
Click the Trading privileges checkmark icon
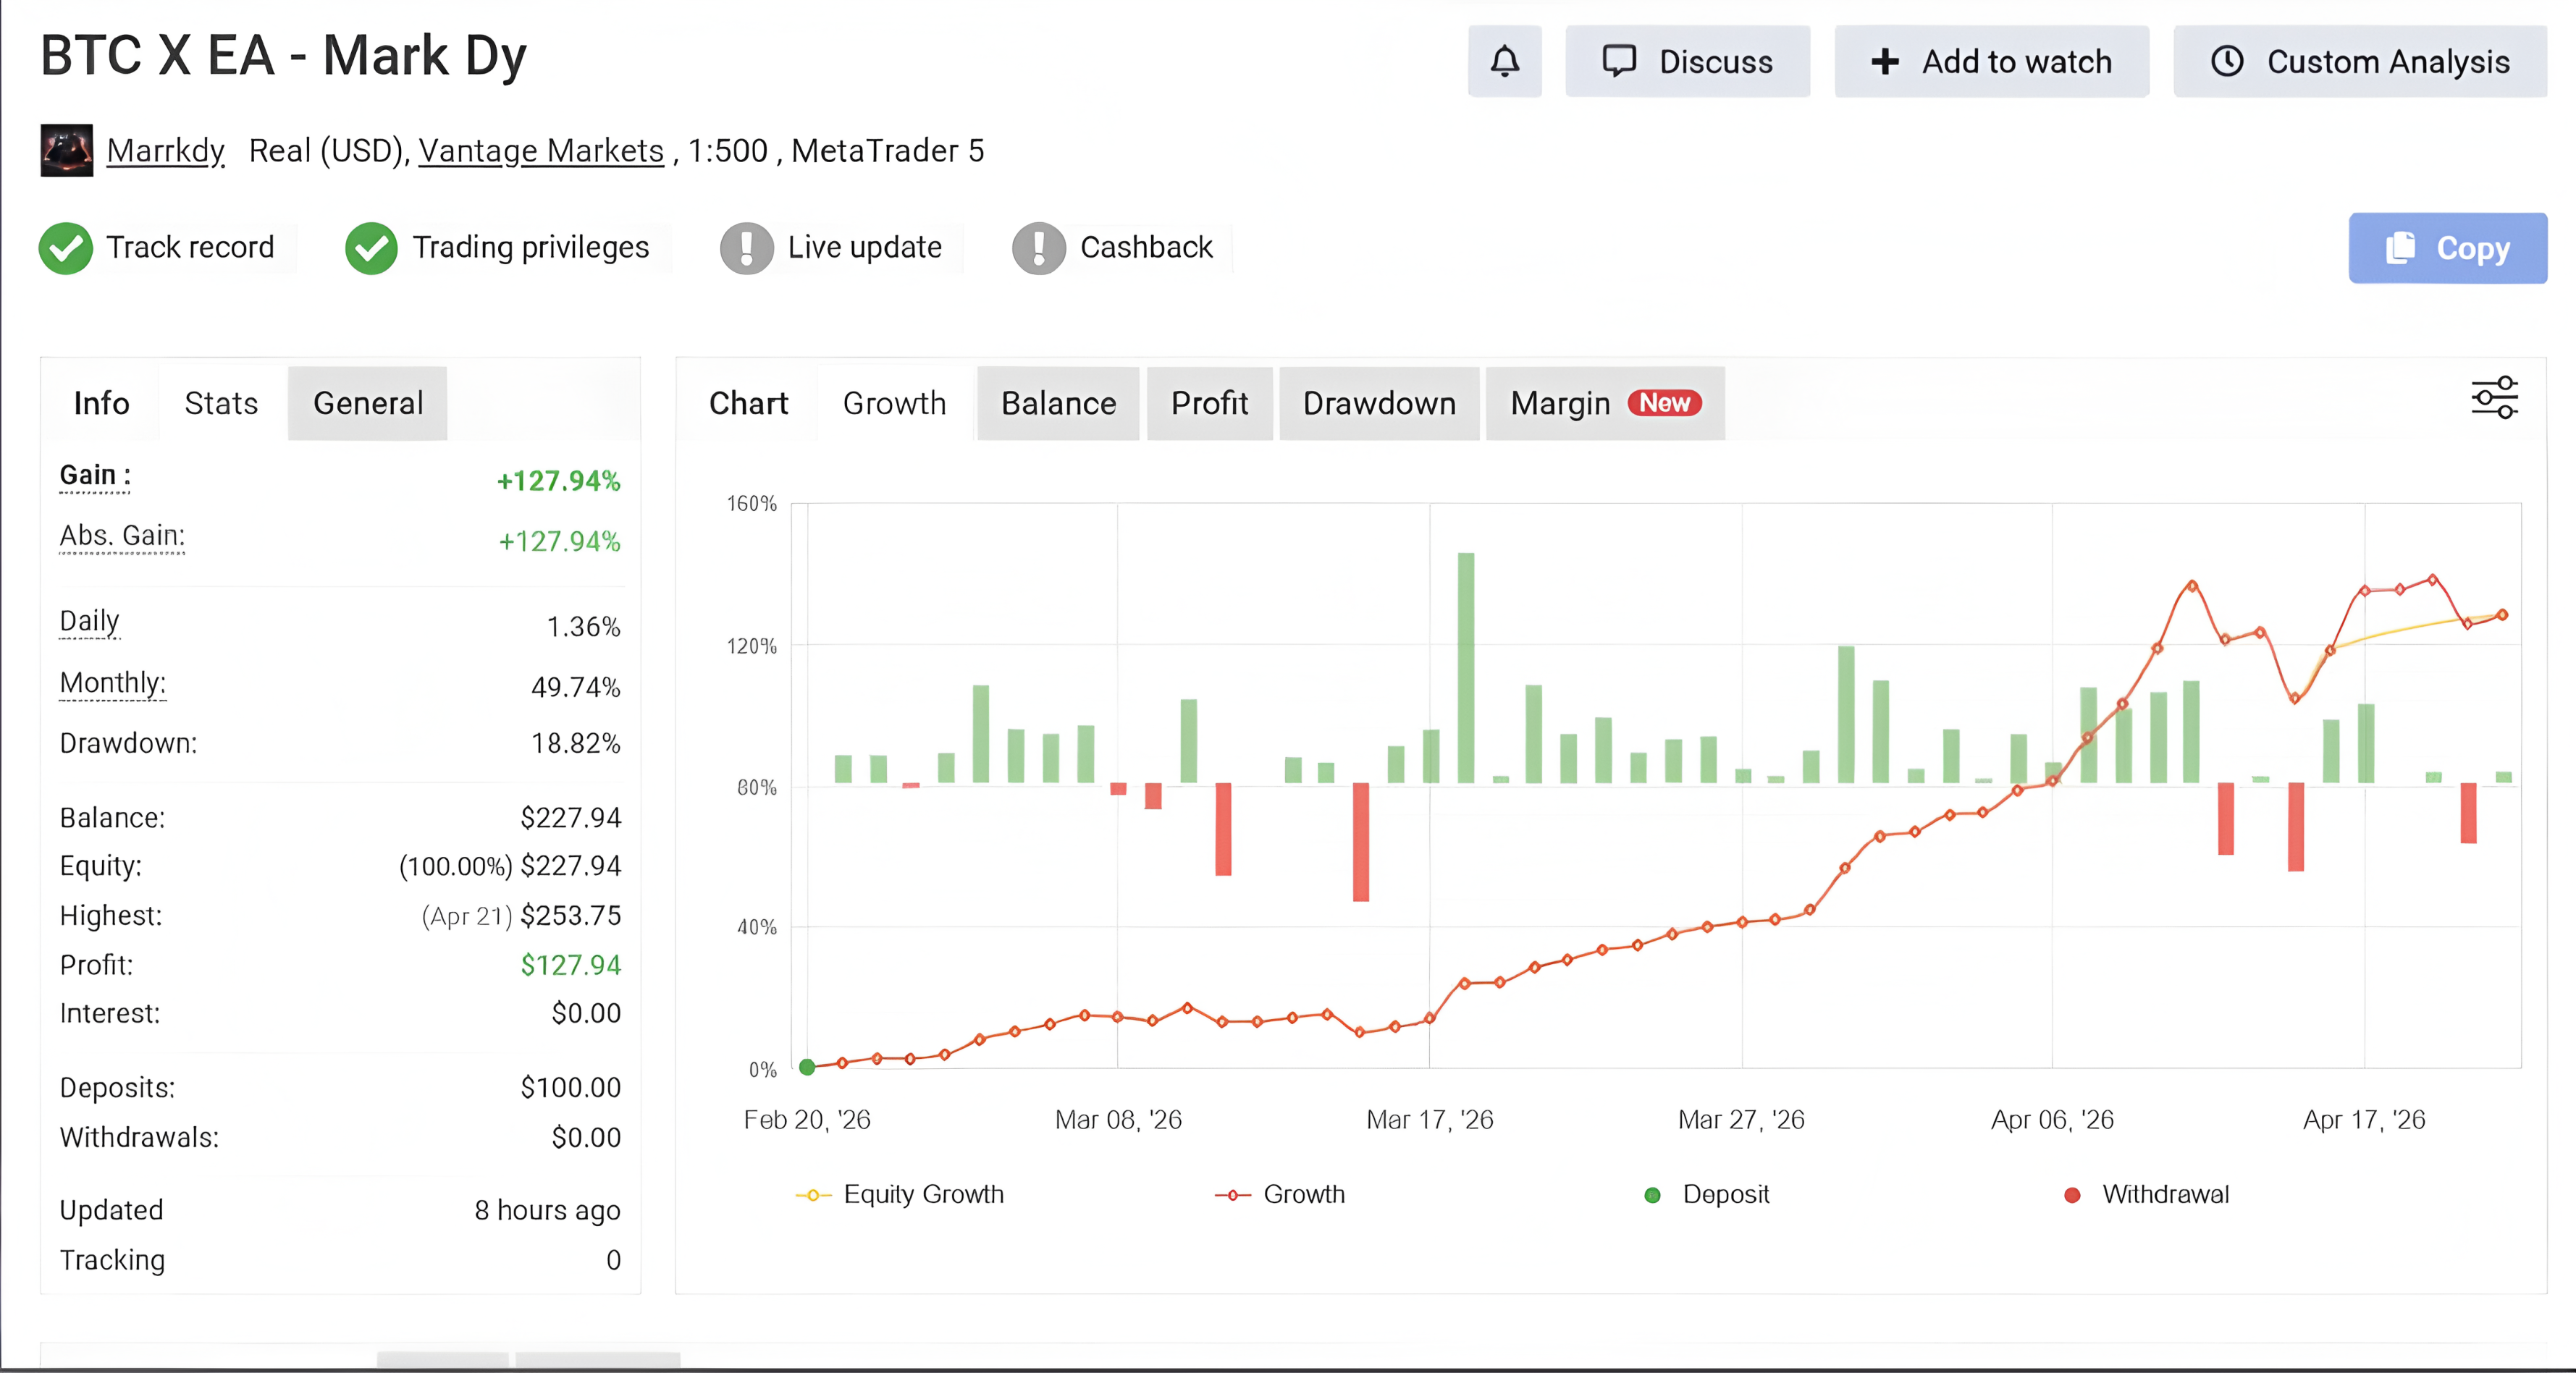(371, 248)
